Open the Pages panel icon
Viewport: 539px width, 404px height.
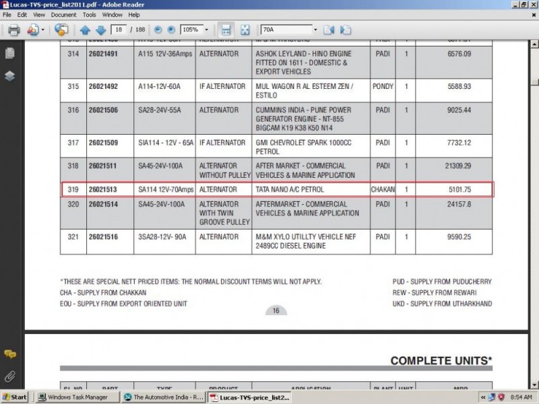(x=9, y=53)
